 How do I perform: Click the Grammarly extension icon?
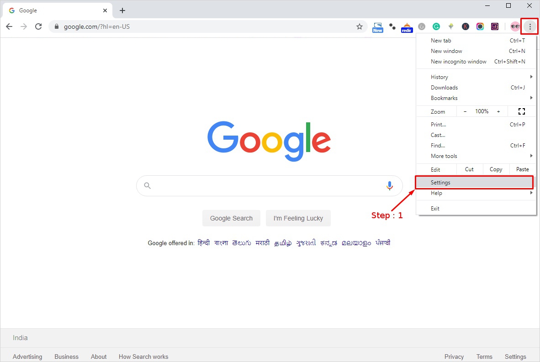tap(436, 26)
